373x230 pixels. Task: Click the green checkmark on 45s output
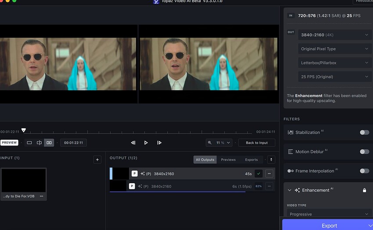[x=258, y=173]
